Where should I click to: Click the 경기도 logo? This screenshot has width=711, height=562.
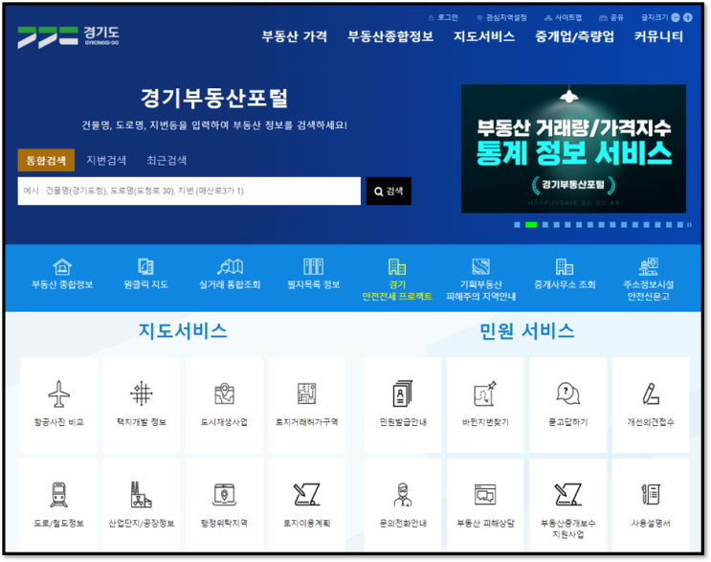[x=69, y=36]
